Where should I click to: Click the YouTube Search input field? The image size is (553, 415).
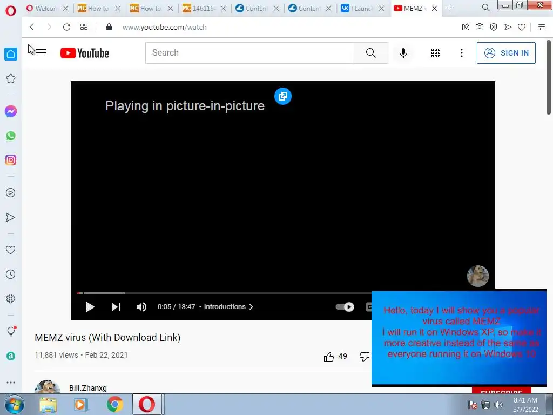(x=249, y=53)
